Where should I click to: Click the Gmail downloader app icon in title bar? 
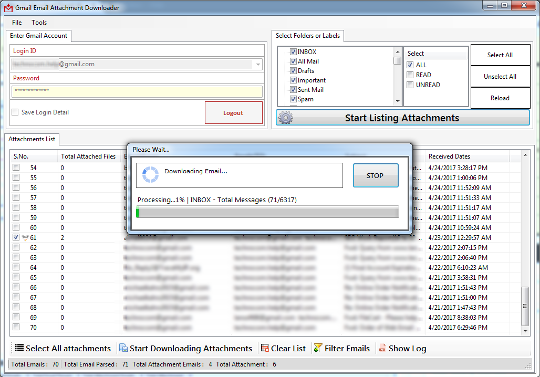coord(8,7)
